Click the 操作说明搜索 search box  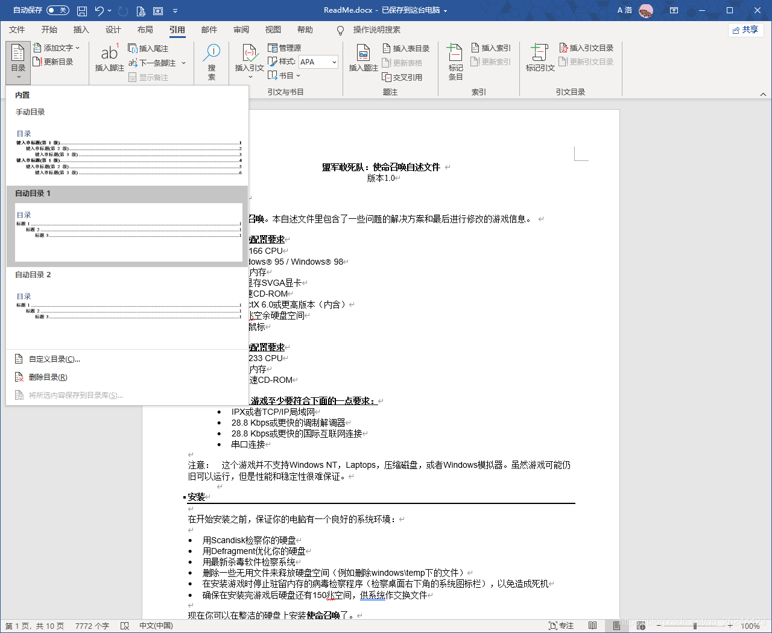[376, 30]
